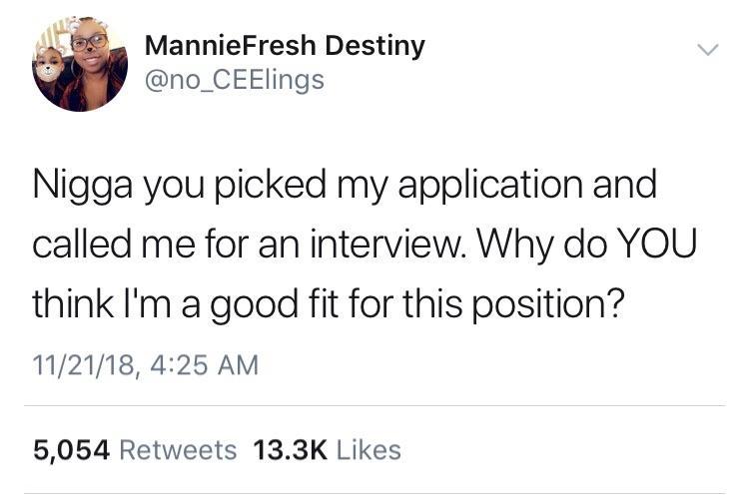Click the bold '13.3K' count number

pos(291,450)
